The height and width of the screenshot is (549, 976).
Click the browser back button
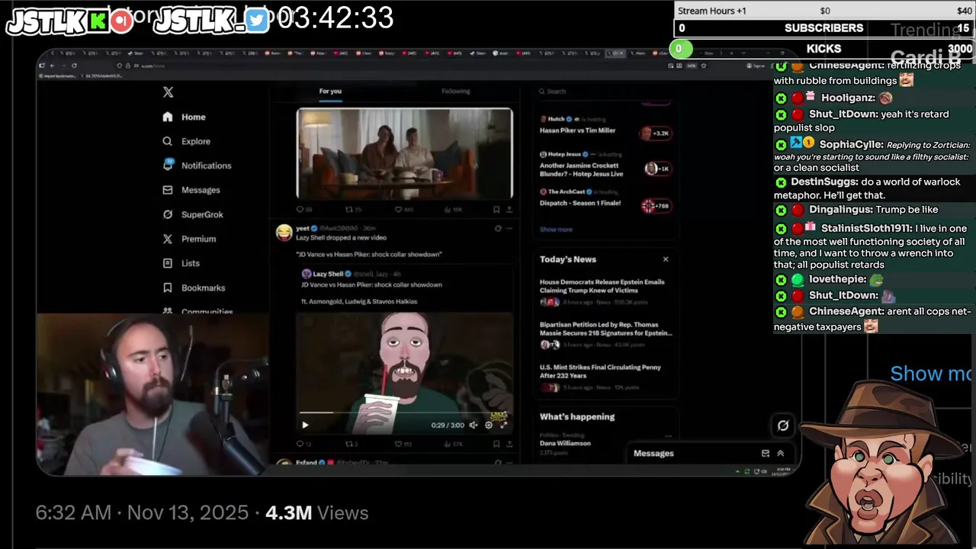click(x=52, y=66)
